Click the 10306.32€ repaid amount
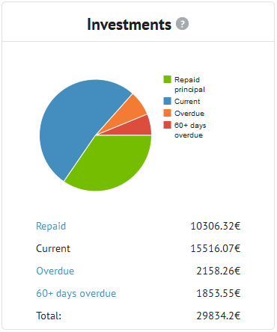Screen dimensions: 277x332 tap(216, 227)
